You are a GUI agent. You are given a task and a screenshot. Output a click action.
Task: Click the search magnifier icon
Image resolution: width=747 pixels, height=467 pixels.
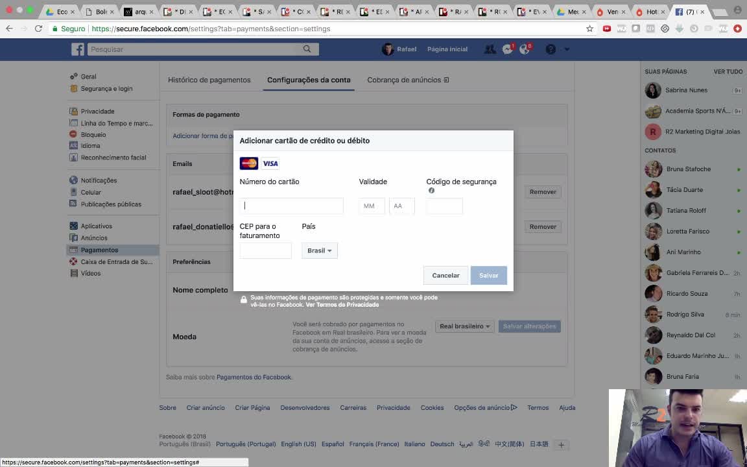(x=307, y=49)
